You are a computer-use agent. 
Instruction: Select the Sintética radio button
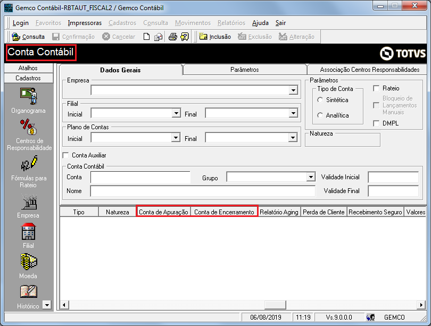pyautogui.click(x=320, y=100)
